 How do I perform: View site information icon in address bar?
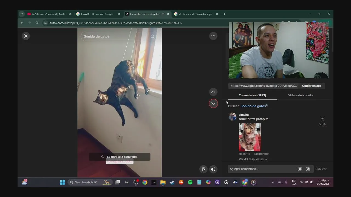click(x=46, y=23)
